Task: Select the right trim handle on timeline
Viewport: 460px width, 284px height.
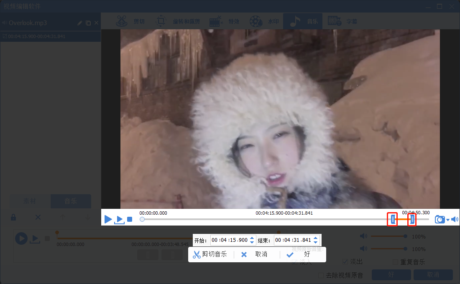Action: [x=412, y=219]
